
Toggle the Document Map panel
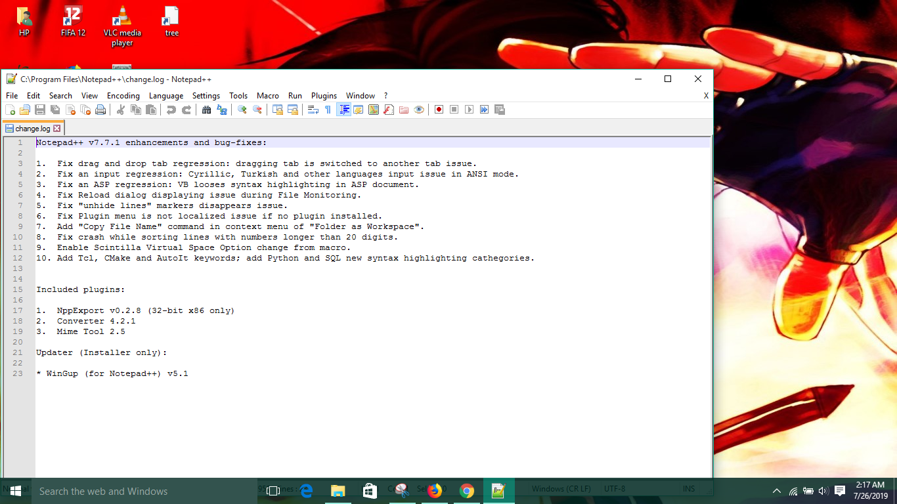coord(374,110)
